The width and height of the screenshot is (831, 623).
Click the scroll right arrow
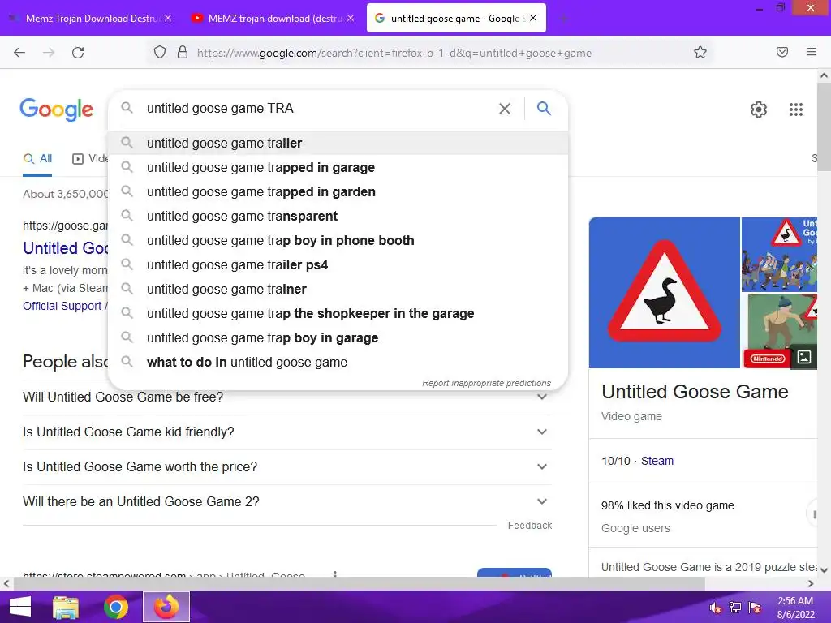click(x=811, y=583)
